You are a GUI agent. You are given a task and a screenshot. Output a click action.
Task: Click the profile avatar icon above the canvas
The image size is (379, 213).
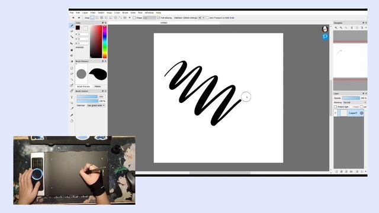(x=325, y=29)
